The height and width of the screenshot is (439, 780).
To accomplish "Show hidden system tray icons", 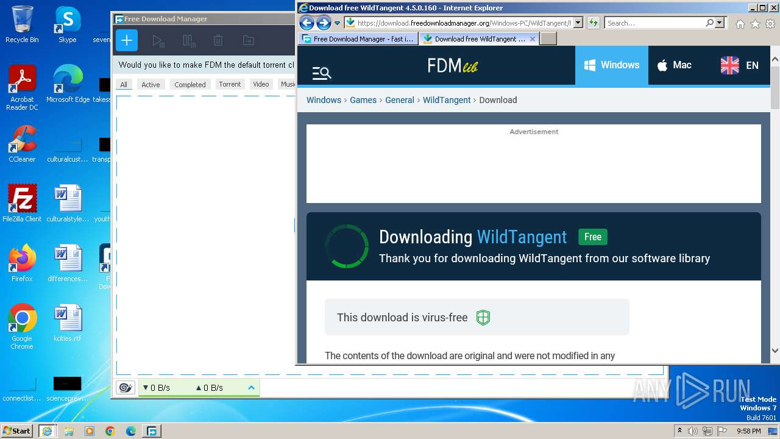I will 680,431.
